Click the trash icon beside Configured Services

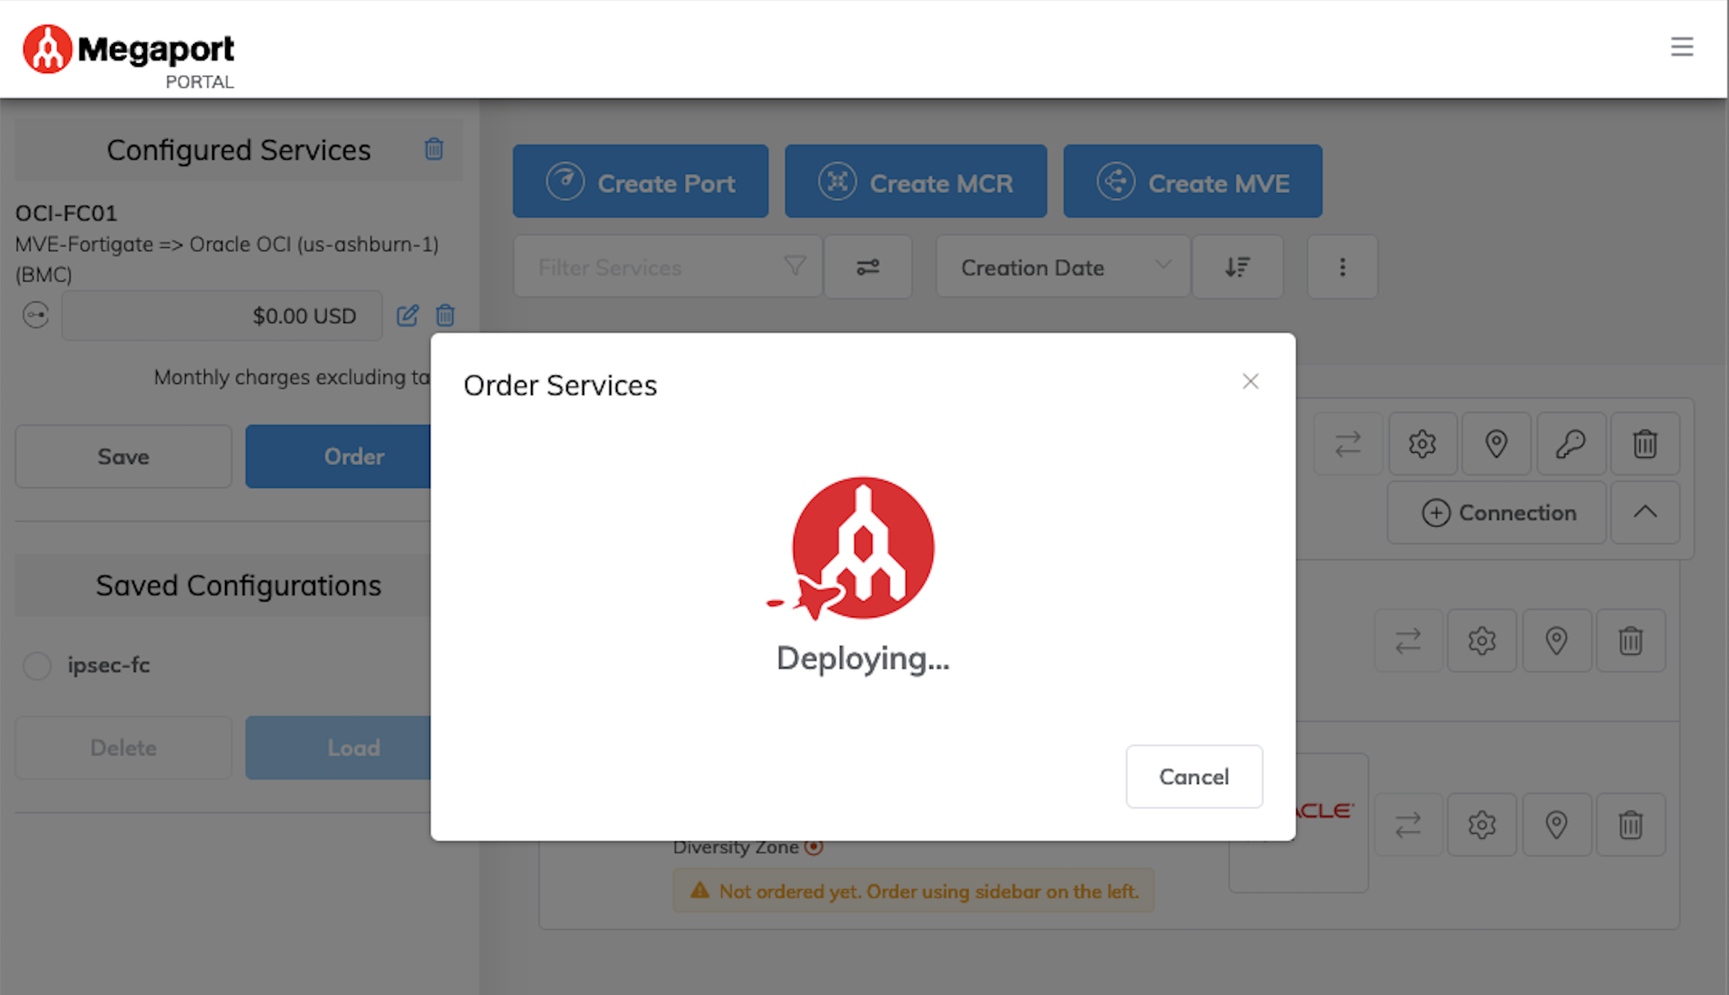click(434, 149)
